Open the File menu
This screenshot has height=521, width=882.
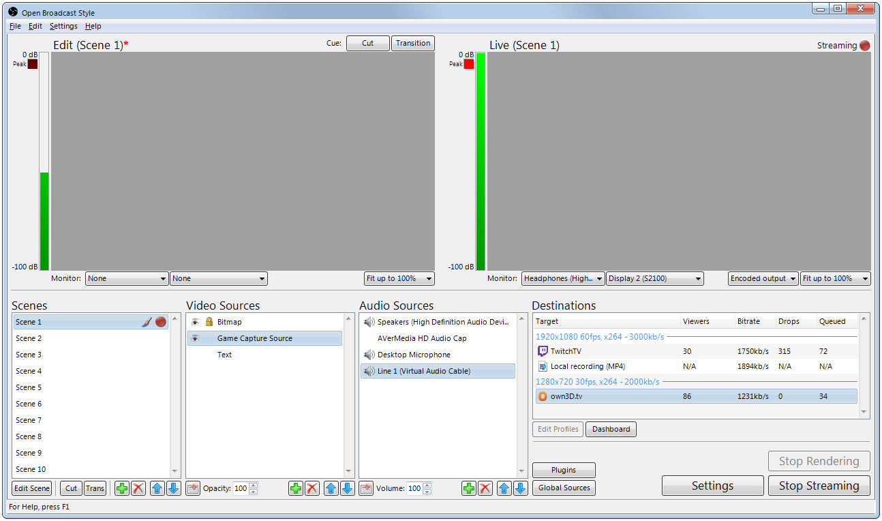[x=15, y=26]
